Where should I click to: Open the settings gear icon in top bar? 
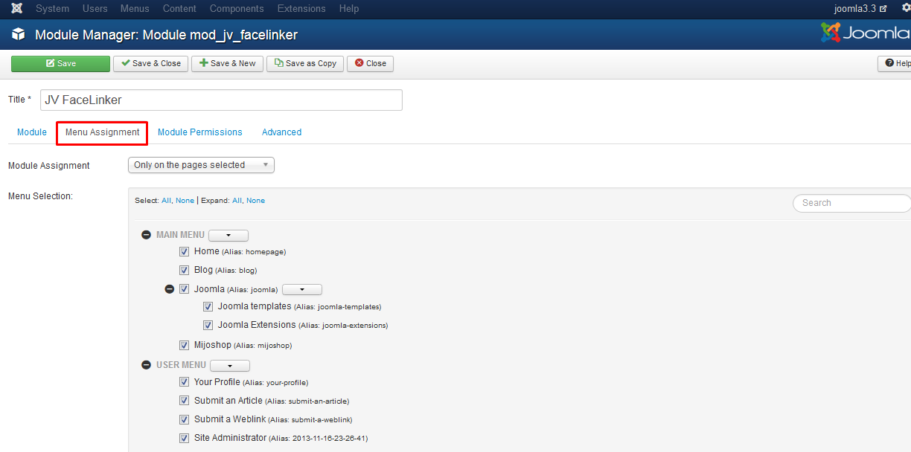pos(905,8)
